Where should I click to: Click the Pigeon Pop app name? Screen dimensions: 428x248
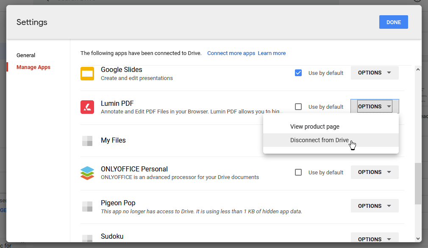coord(118,203)
